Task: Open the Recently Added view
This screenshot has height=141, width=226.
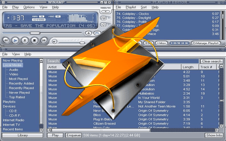Action: (21, 84)
